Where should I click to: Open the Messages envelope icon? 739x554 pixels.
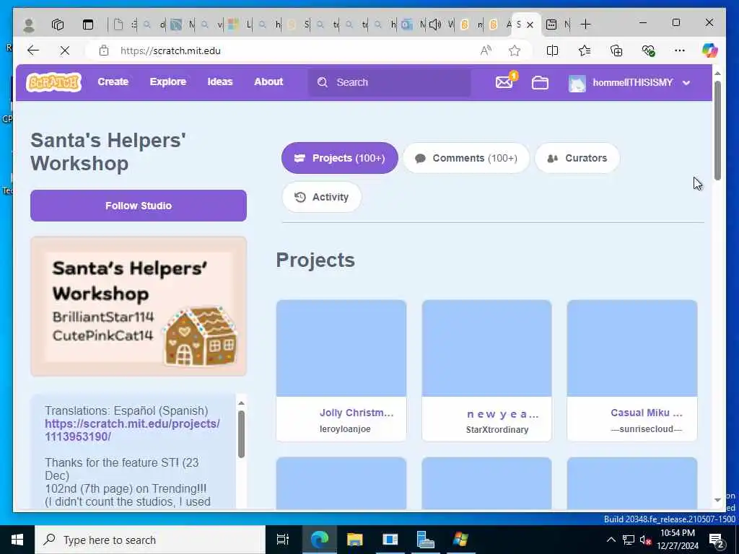(x=504, y=82)
